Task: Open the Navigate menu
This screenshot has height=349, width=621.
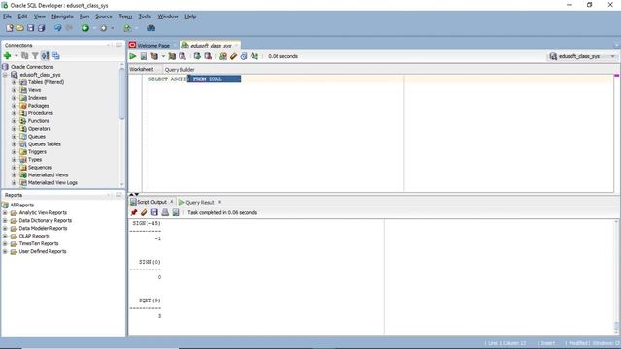Action: [62, 16]
